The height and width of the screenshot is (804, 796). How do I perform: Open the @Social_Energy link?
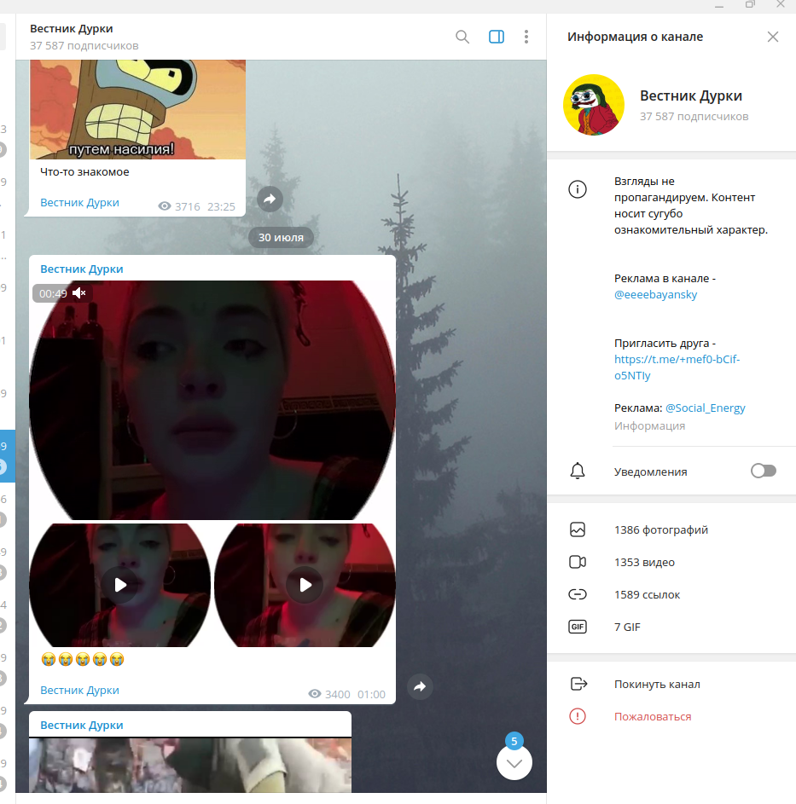pos(706,408)
